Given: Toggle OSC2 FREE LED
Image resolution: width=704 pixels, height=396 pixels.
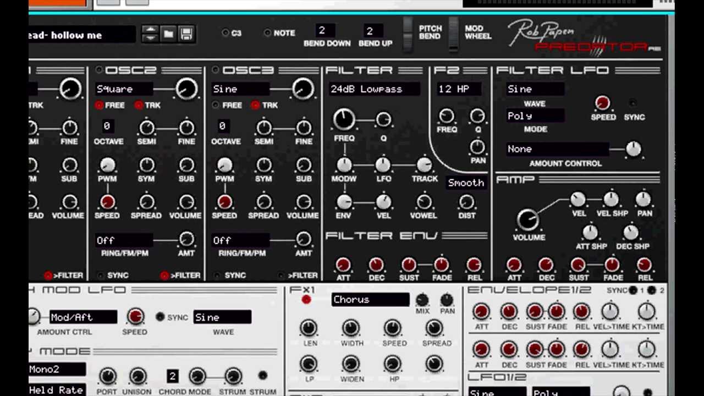Looking at the screenshot, I should pos(99,105).
